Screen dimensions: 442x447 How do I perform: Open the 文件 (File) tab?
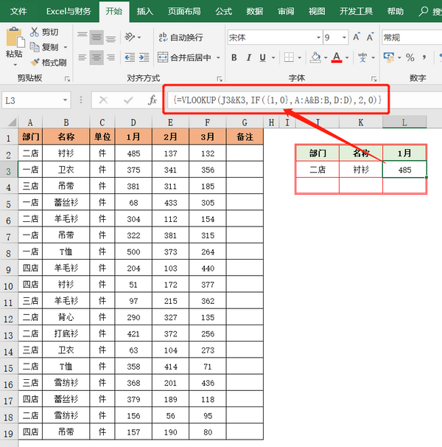[x=18, y=11]
